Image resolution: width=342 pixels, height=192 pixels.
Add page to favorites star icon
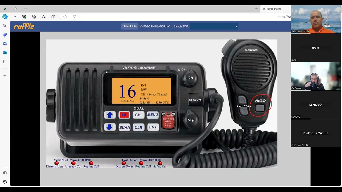click(x=65, y=17)
